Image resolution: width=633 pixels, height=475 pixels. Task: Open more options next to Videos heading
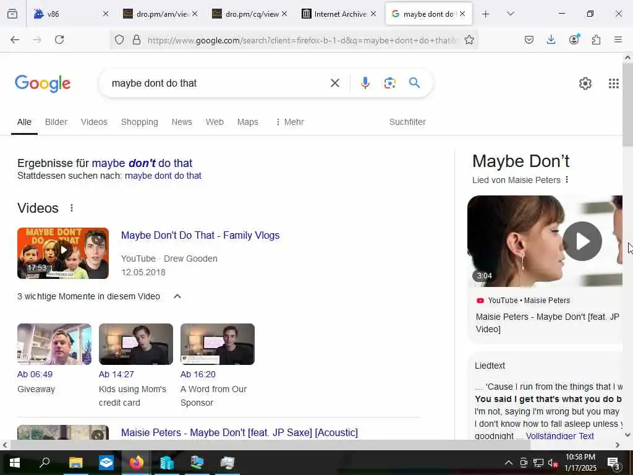point(72,208)
